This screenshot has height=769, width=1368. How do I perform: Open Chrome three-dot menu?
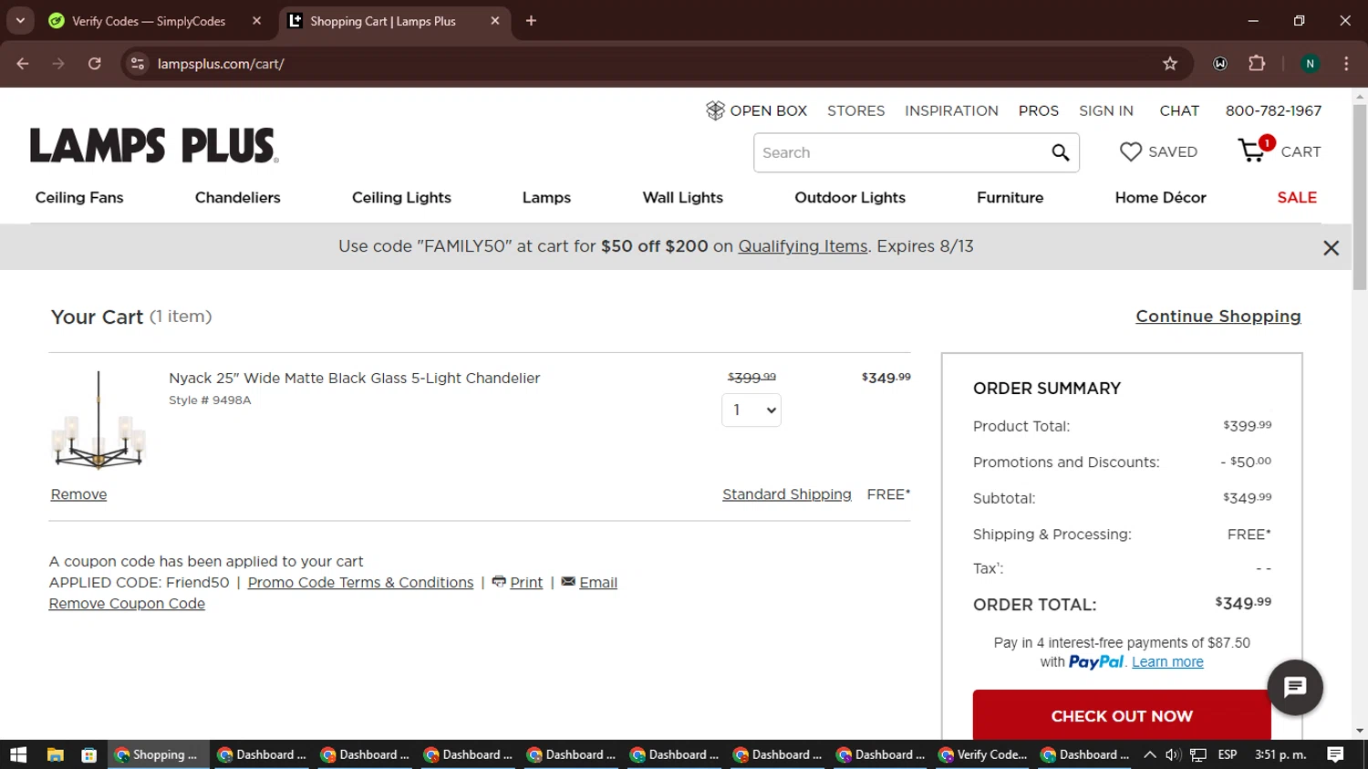[1346, 64]
